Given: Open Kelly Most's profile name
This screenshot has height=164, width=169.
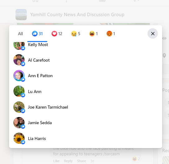Looking at the screenshot, I should point(38,45).
